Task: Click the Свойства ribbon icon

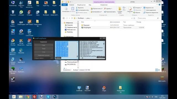Action: pyautogui.click(x=130, y=10)
